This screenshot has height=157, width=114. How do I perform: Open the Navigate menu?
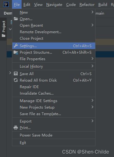[54, 5]
